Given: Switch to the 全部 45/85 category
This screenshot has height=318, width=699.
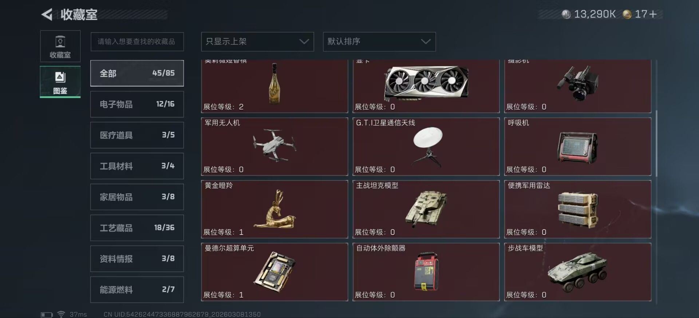Looking at the screenshot, I should (137, 73).
